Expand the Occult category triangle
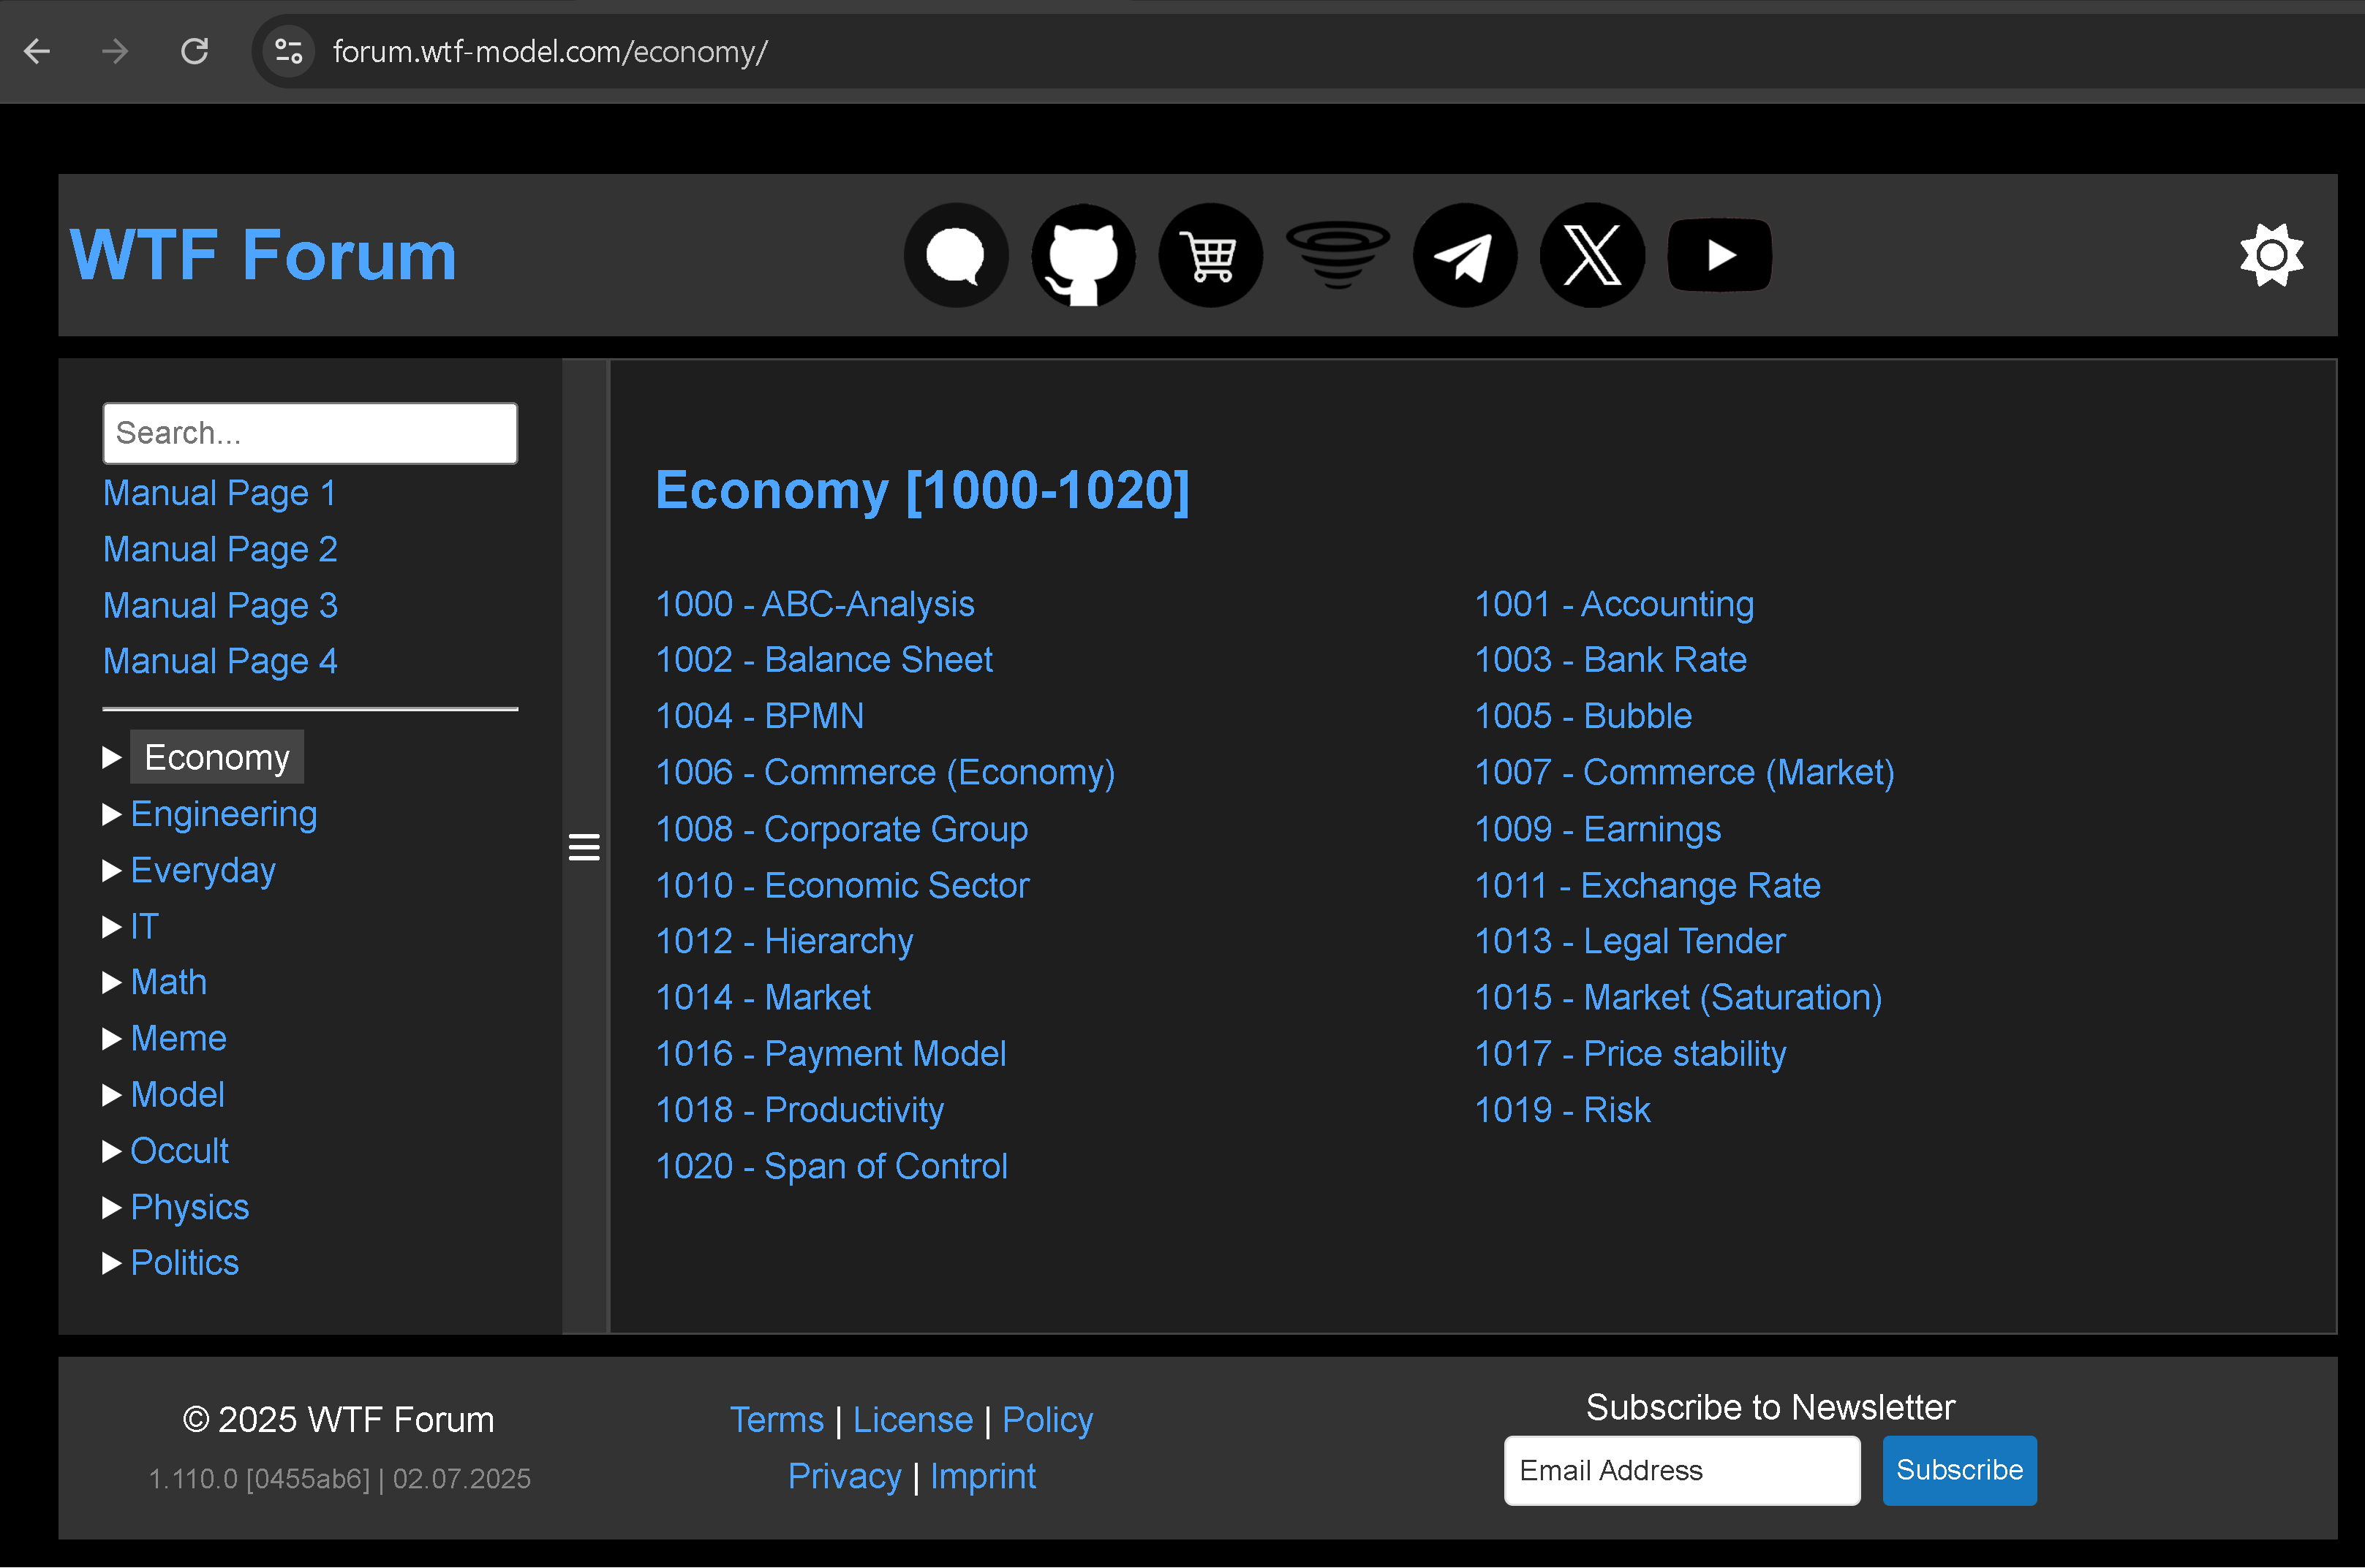Screen dimensions: 2365x1568 [111, 1152]
